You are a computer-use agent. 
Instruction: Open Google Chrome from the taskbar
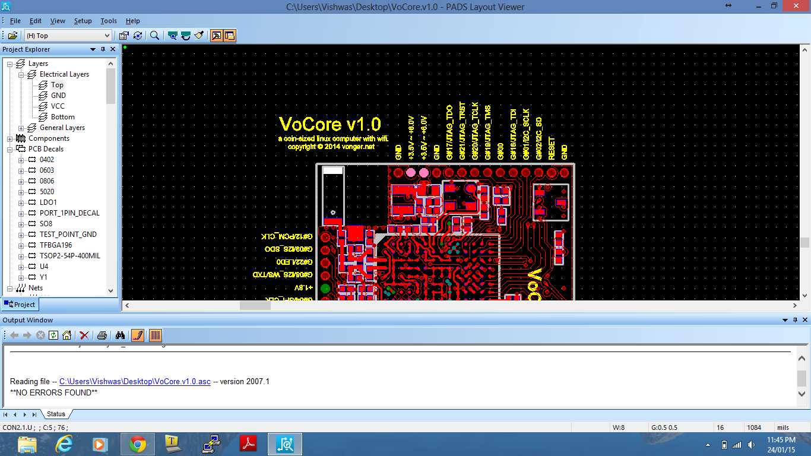(x=138, y=444)
